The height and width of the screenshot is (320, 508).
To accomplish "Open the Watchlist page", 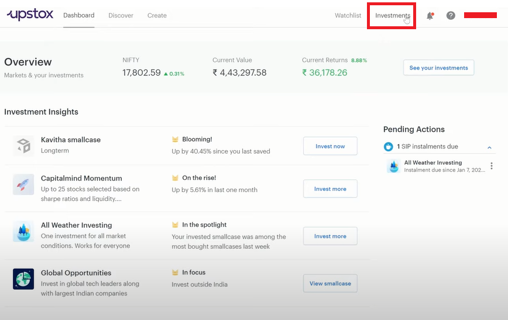I will pos(348,16).
